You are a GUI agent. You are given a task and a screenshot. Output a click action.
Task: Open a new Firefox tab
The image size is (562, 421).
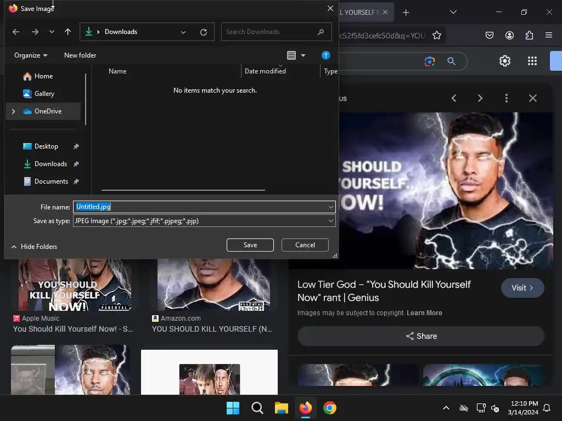(x=406, y=13)
